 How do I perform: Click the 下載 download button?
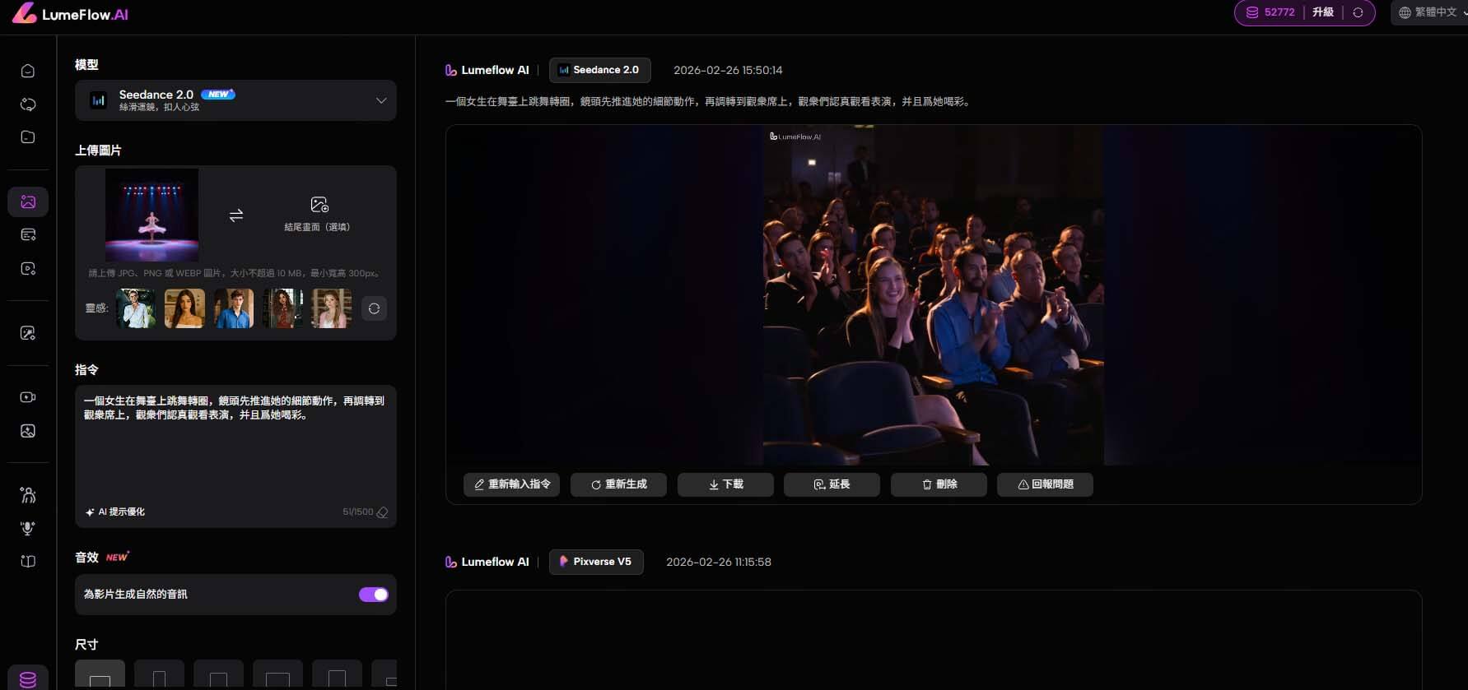(x=725, y=484)
